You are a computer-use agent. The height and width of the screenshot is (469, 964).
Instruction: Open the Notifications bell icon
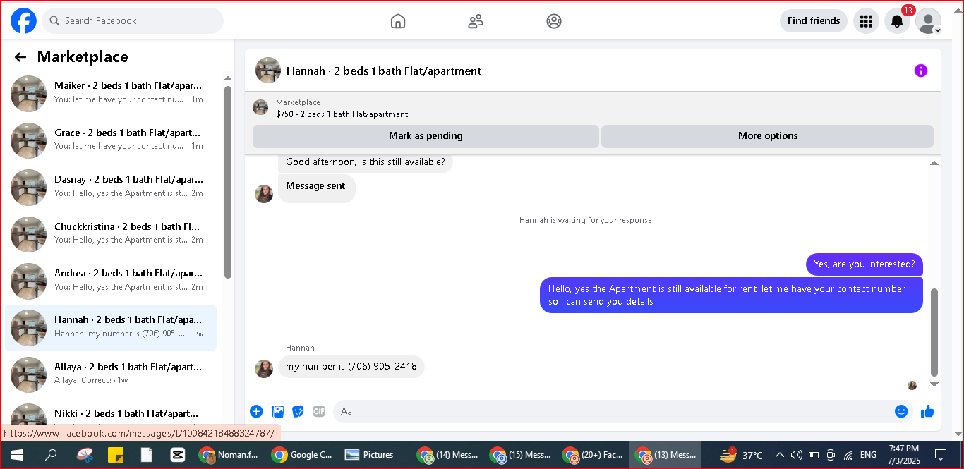pyautogui.click(x=897, y=21)
